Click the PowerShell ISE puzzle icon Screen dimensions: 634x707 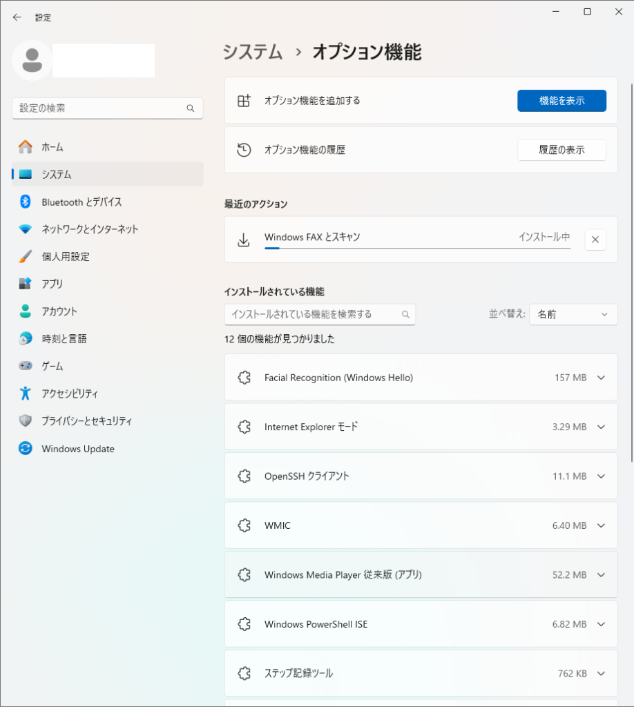(244, 624)
